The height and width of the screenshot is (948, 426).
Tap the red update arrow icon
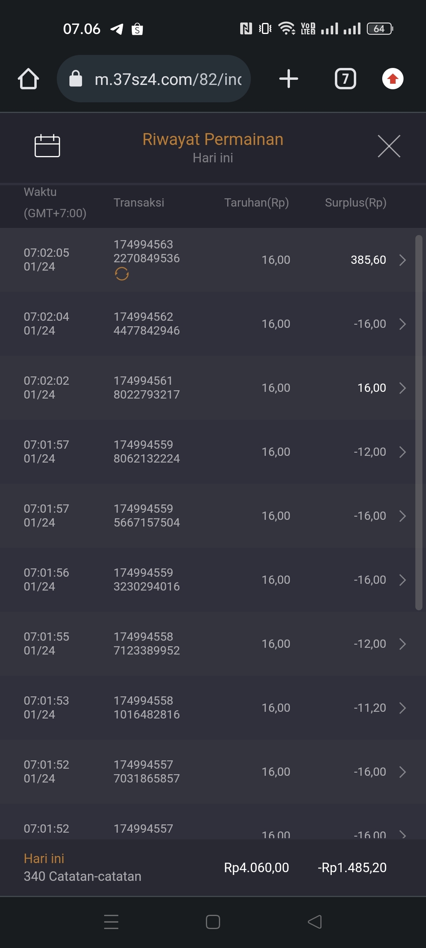point(392,79)
